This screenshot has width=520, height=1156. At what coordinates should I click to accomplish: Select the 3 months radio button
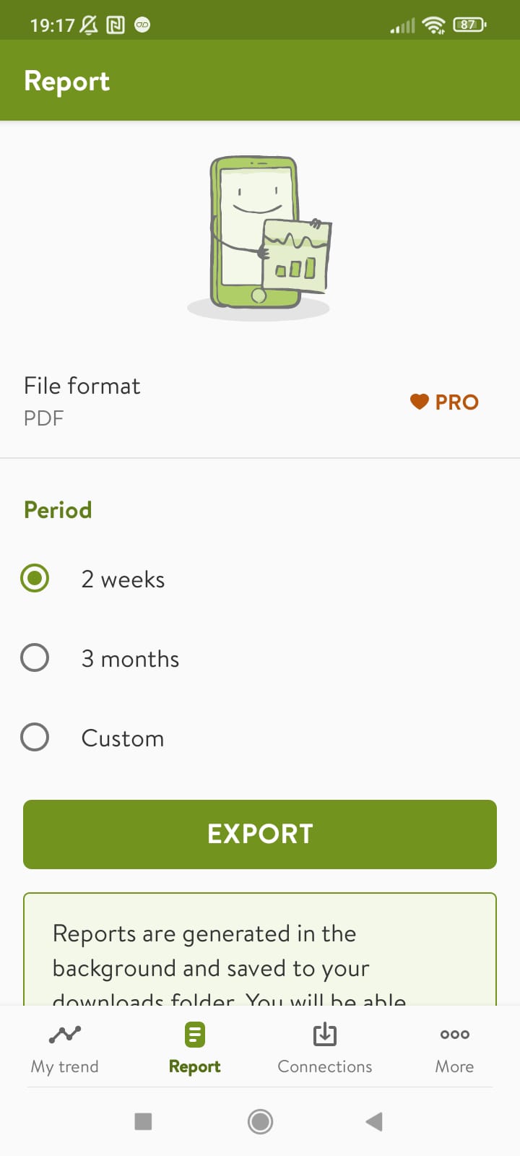(35, 658)
